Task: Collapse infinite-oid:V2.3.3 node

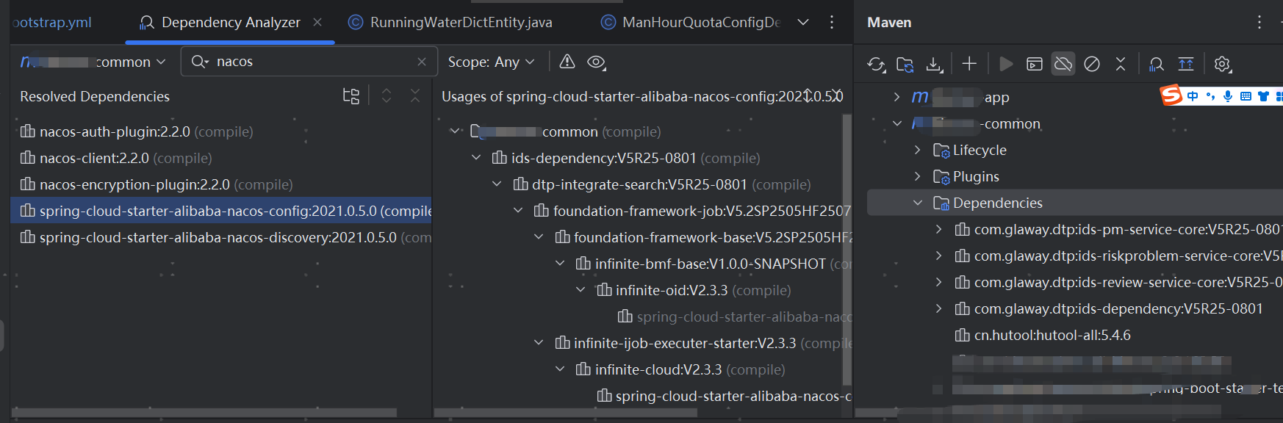Action: click(x=581, y=290)
